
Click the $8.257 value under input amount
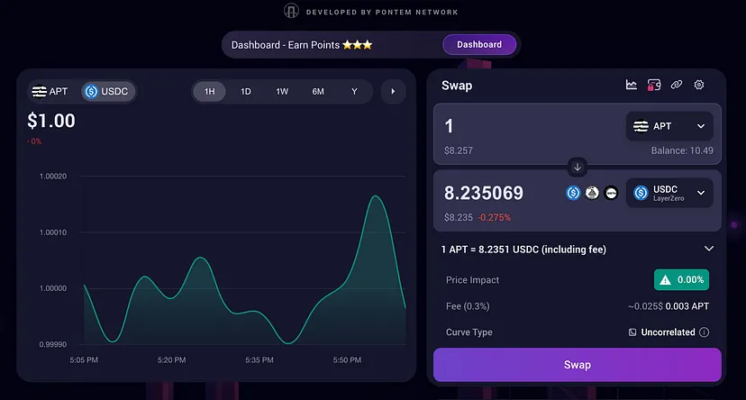tap(459, 150)
